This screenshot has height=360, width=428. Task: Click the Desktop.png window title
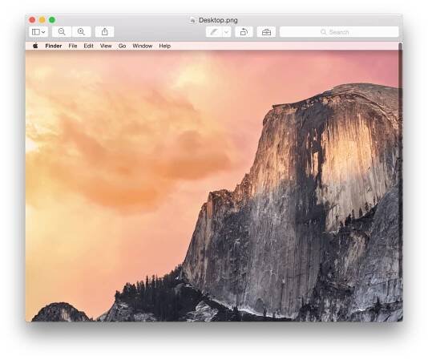click(x=218, y=20)
